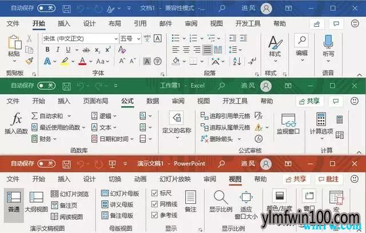Screen dimensions: 366x233
Task: Uncheck the Ruler checkbox in PowerPoint
Action: [x=154, y=193]
